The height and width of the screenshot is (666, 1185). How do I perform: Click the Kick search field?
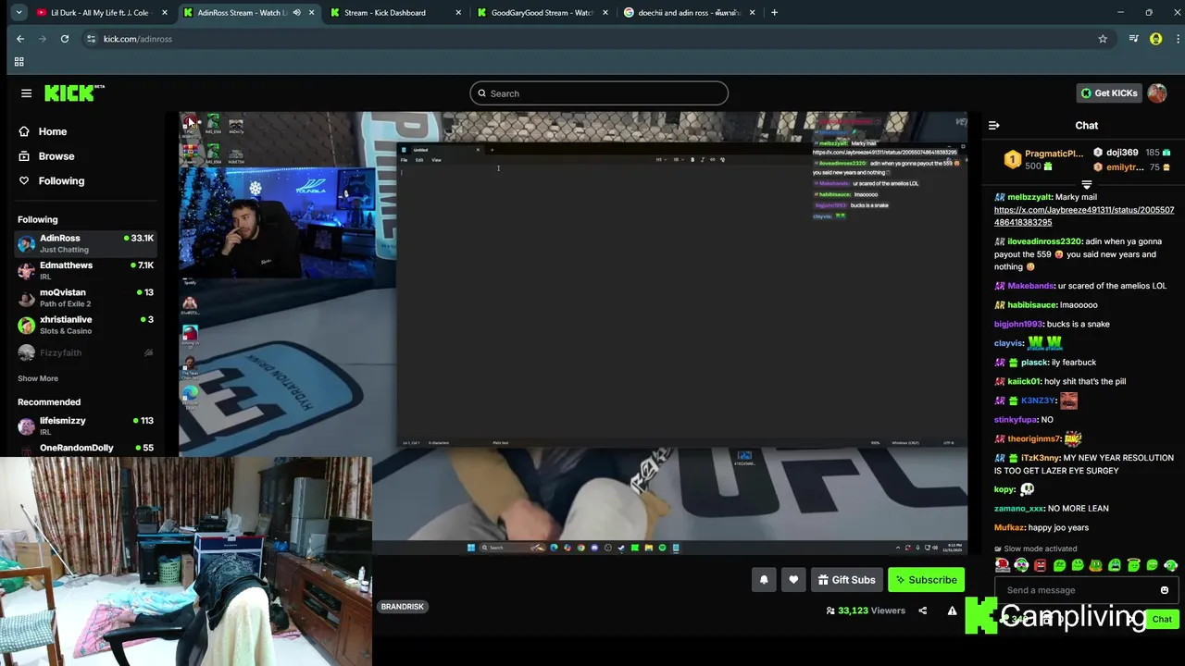tap(599, 93)
